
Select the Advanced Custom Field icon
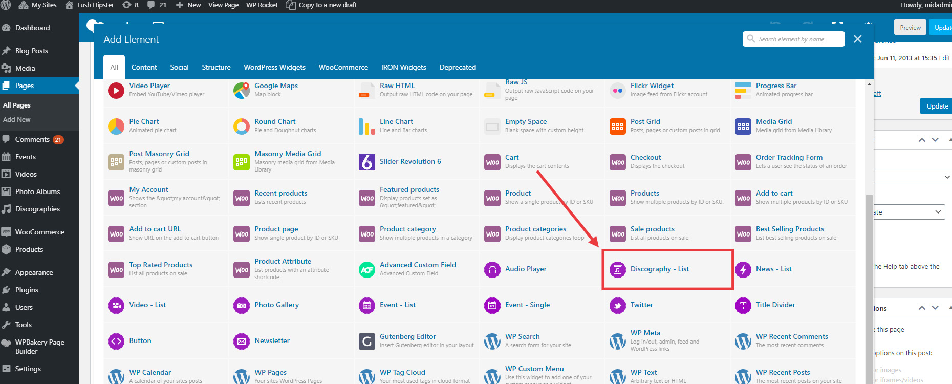pyautogui.click(x=367, y=270)
